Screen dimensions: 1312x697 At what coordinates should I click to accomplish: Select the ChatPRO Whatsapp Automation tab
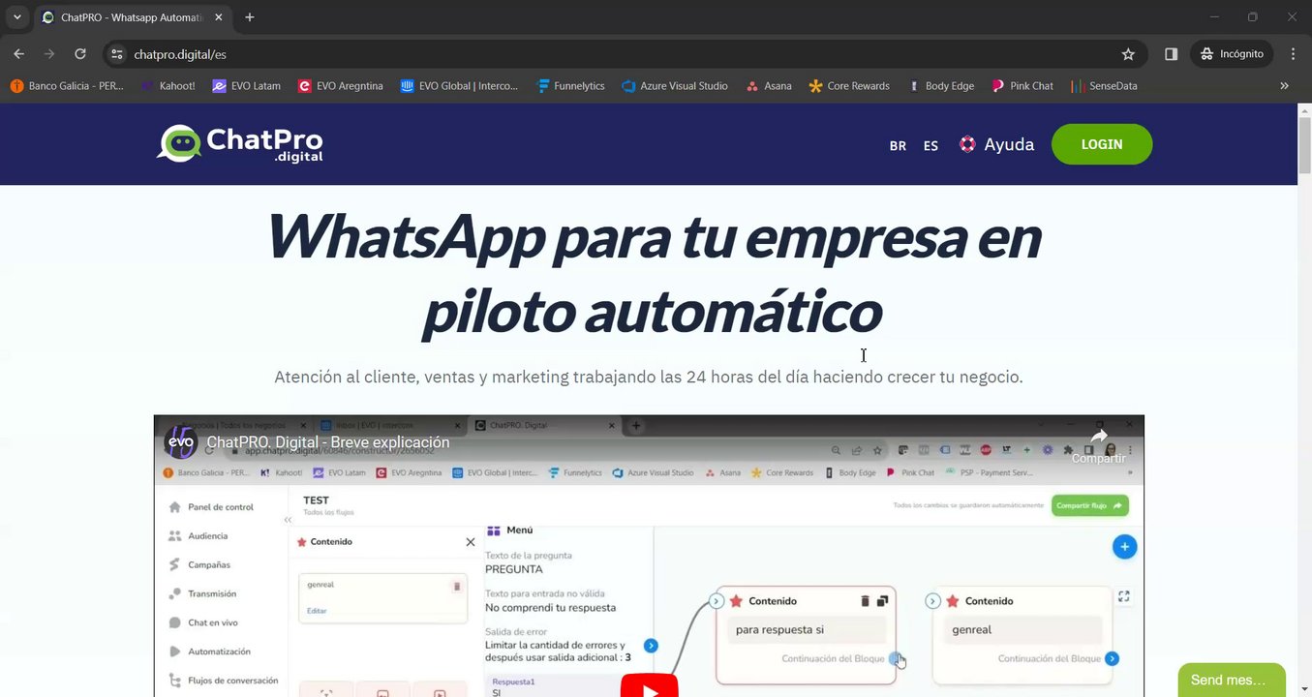tap(134, 17)
